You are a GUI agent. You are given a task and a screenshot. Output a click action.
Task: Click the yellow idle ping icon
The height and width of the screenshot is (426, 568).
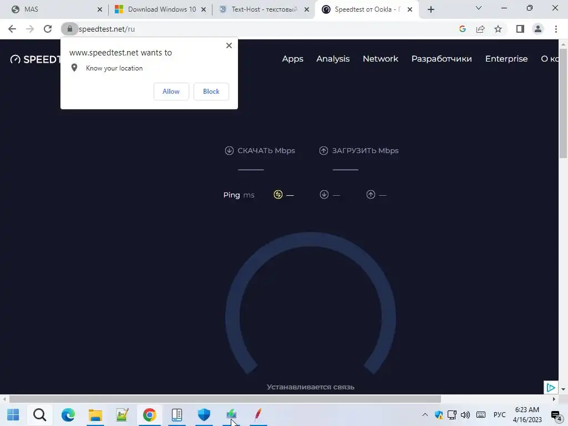278,195
